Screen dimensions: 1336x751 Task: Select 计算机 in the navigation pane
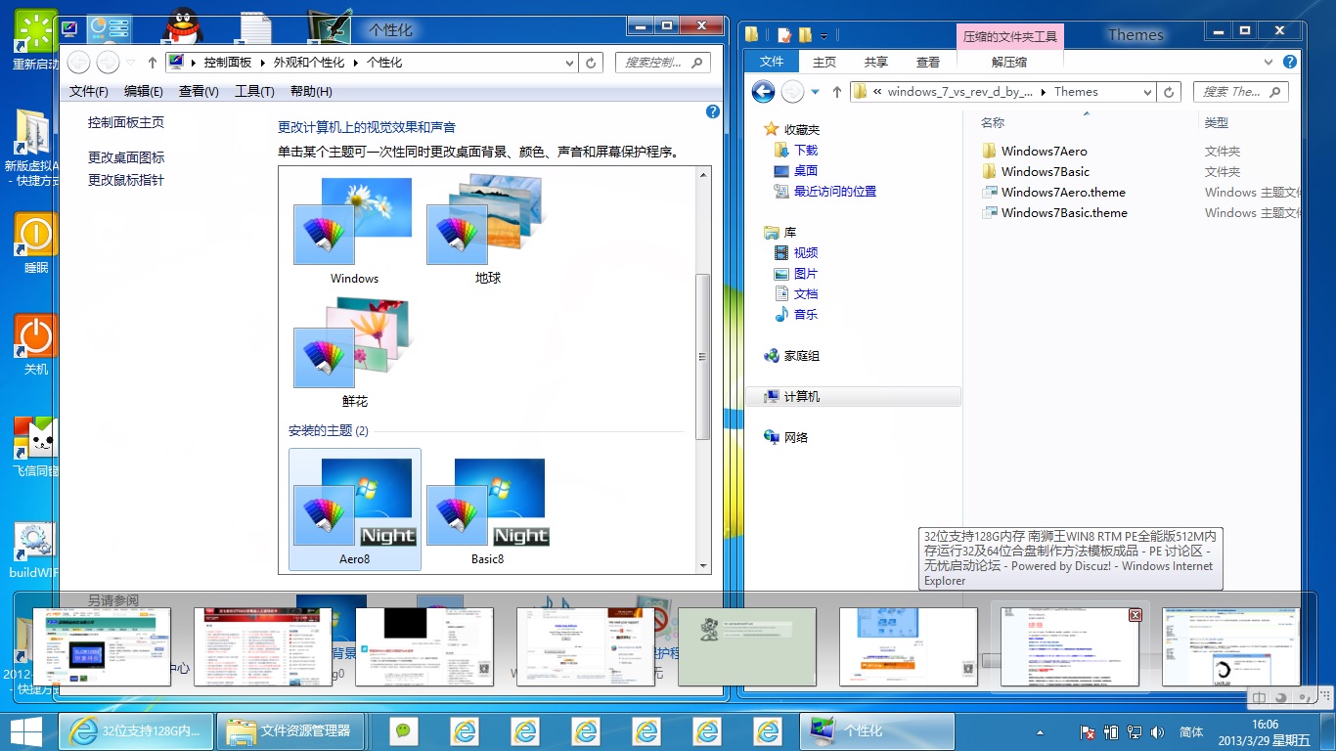coord(853,397)
